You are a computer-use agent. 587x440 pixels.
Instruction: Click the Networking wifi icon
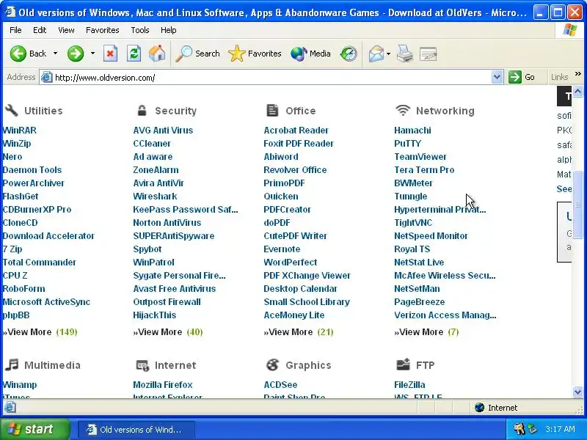[403, 110]
